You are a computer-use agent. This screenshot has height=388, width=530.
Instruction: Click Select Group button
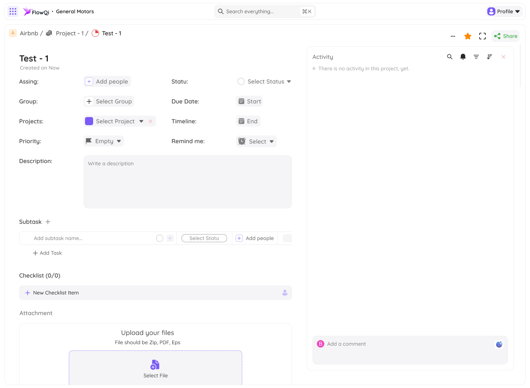coord(109,101)
